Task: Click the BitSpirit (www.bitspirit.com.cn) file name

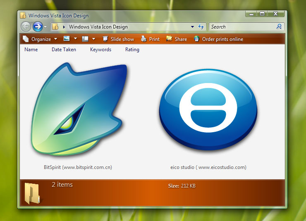Action: click(x=78, y=167)
